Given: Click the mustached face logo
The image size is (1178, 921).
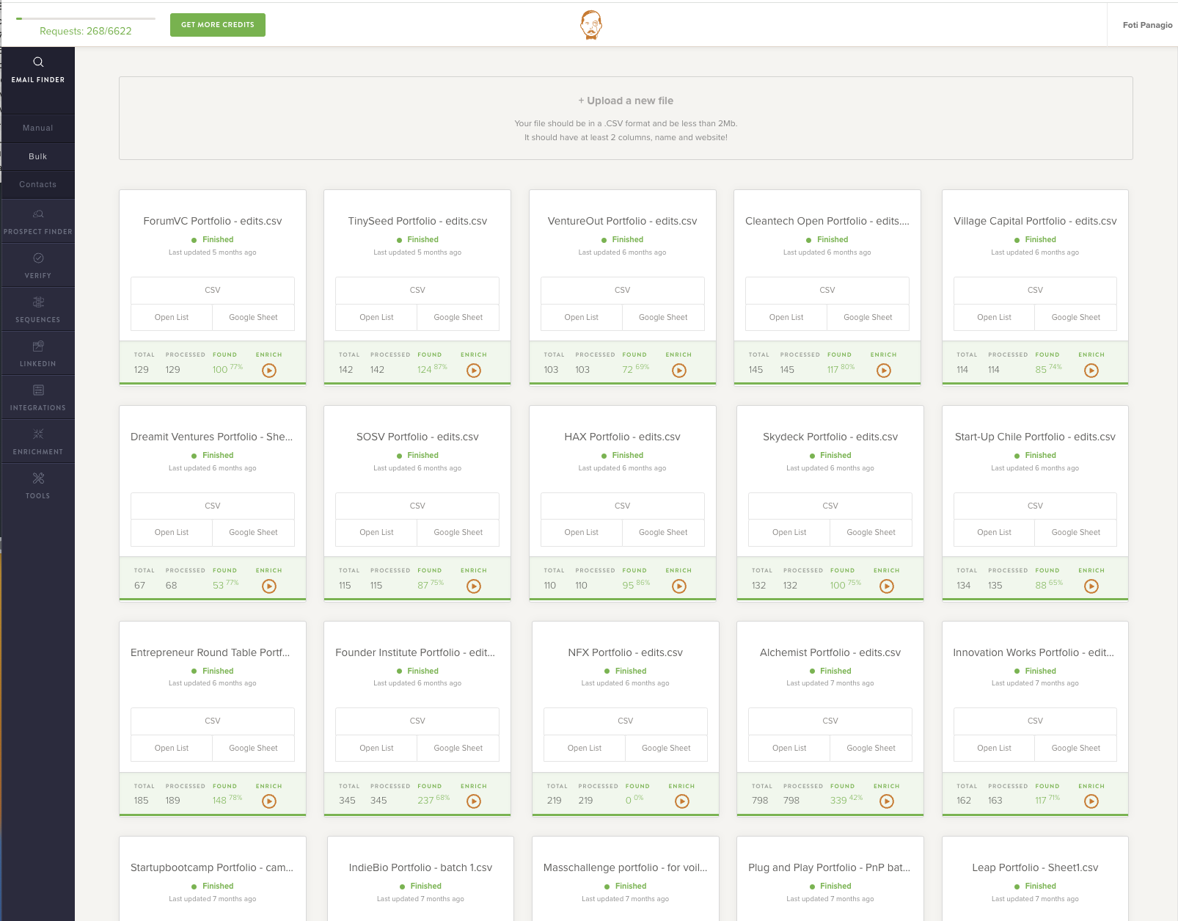Looking at the screenshot, I should coord(591,25).
